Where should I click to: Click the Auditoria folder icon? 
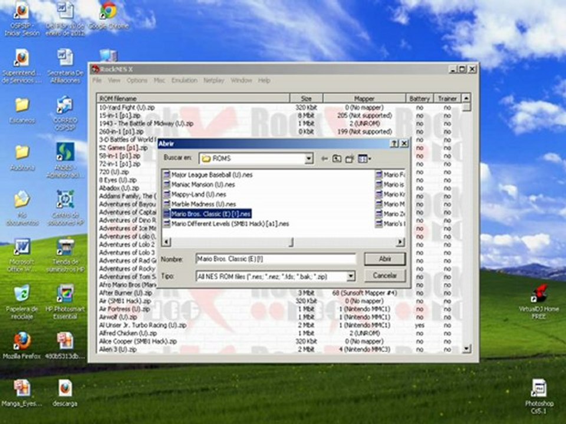[x=22, y=158]
